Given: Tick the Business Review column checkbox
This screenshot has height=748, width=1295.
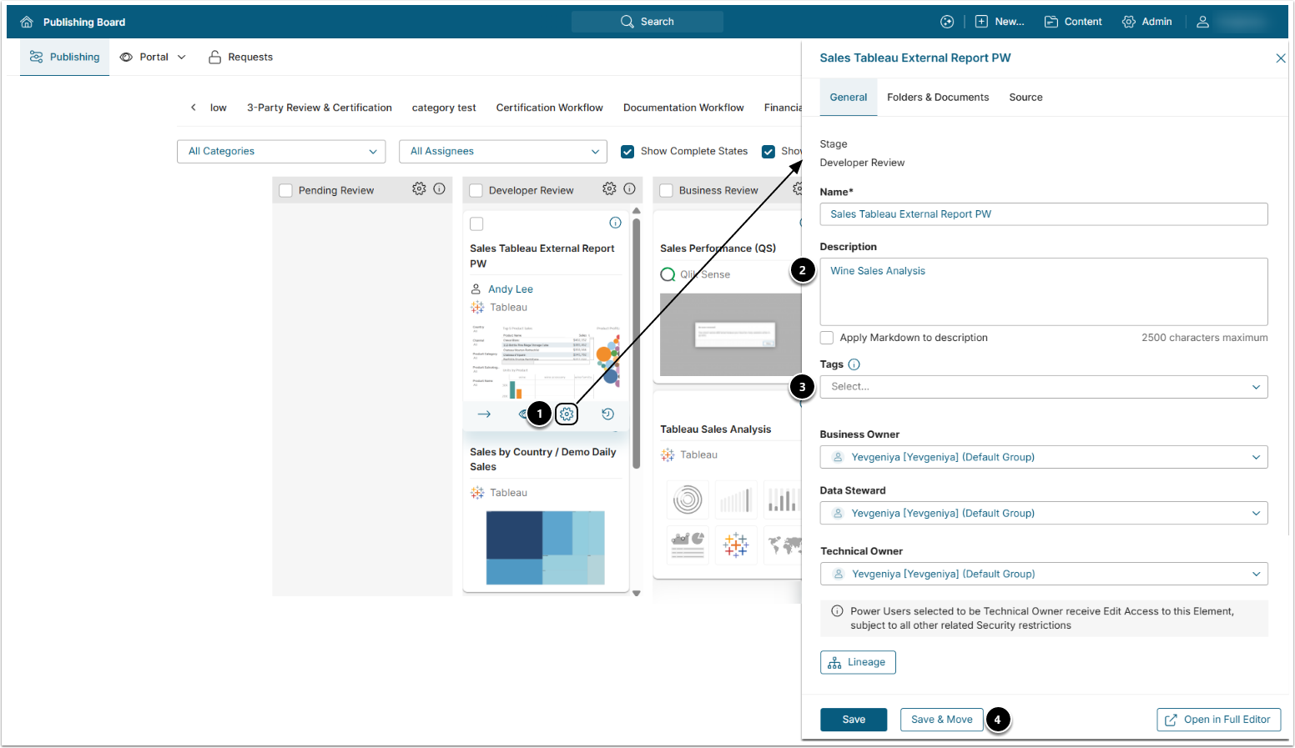Looking at the screenshot, I should point(667,190).
